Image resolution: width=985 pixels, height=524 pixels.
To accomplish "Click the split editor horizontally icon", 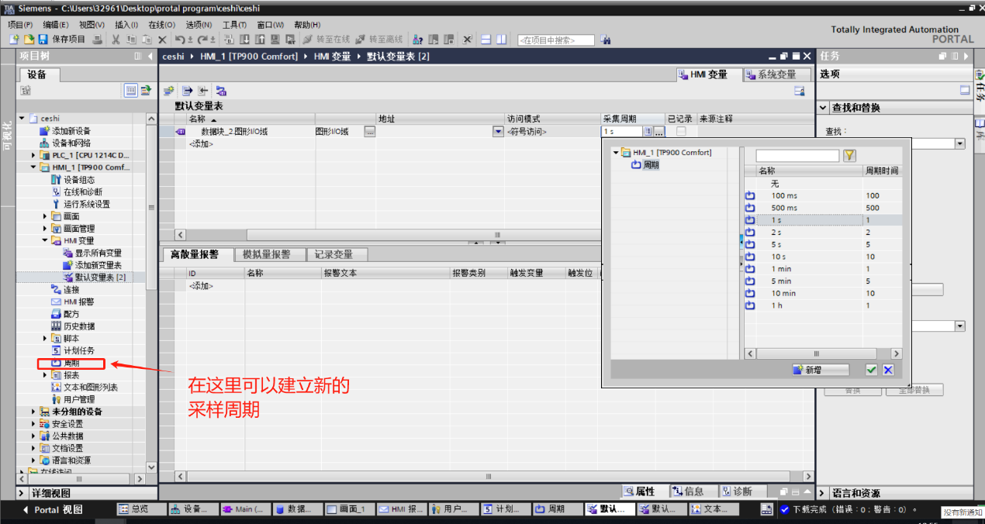I will (x=486, y=40).
